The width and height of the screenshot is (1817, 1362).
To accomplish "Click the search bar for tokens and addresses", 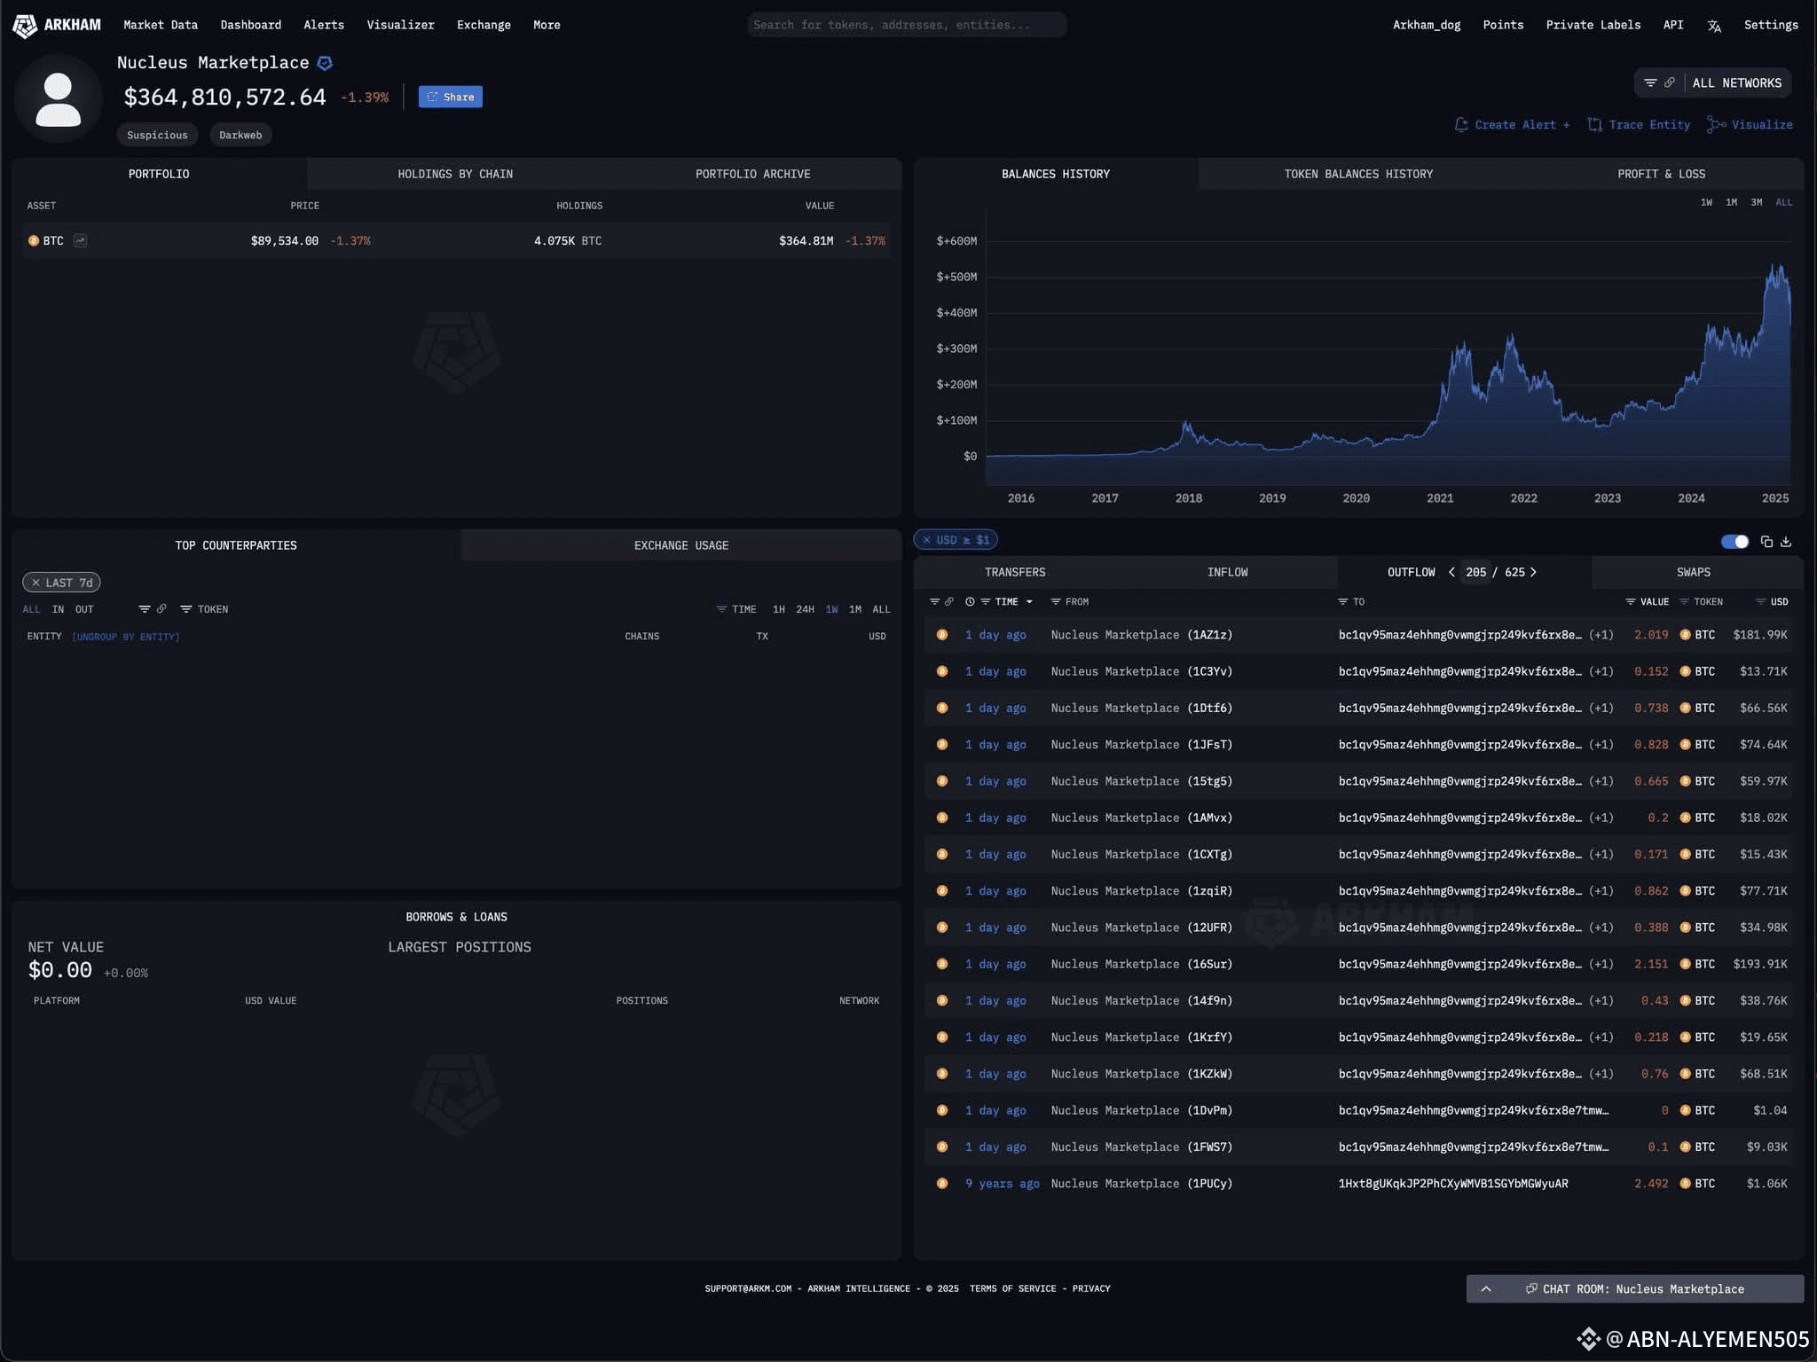I will coord(905,25).
